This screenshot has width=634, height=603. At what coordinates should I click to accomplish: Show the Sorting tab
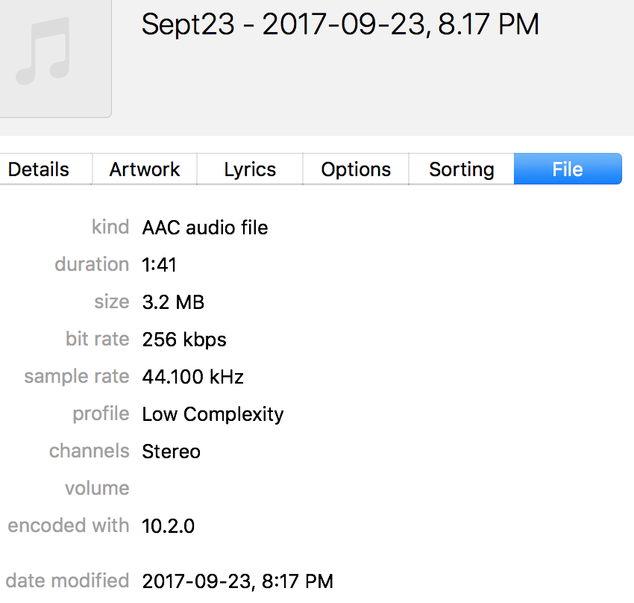tap(462, 169)
